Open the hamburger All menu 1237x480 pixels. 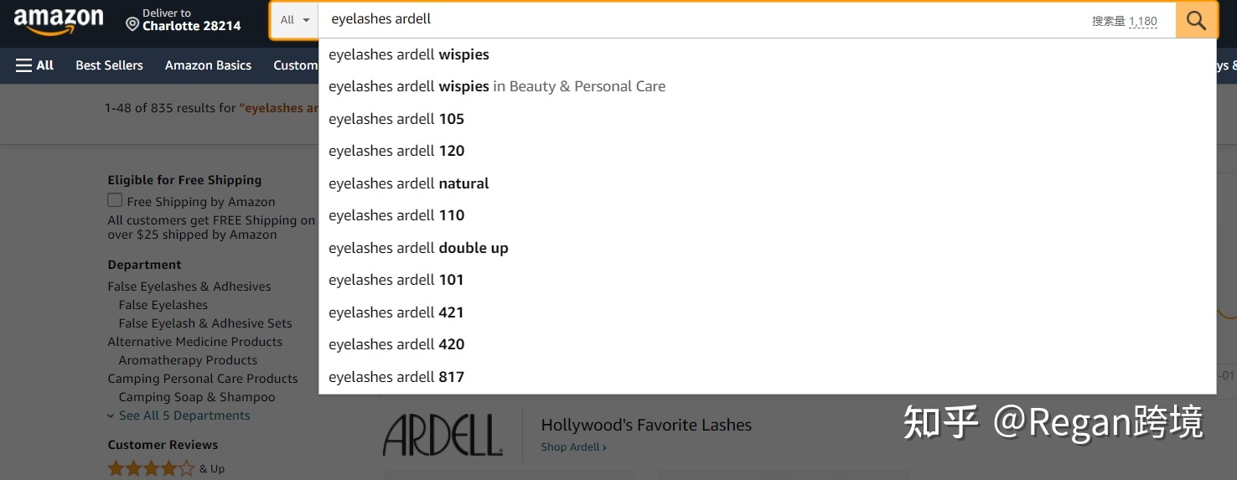point(34,65)
